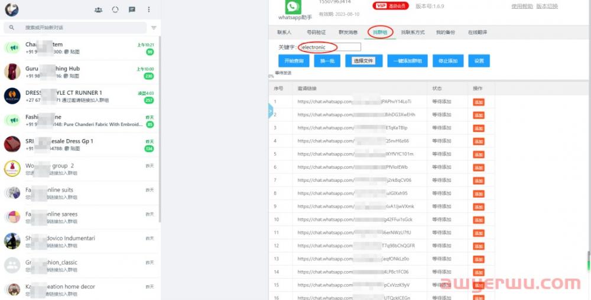Click 添加 button in row 14

[x=479, y=272]
